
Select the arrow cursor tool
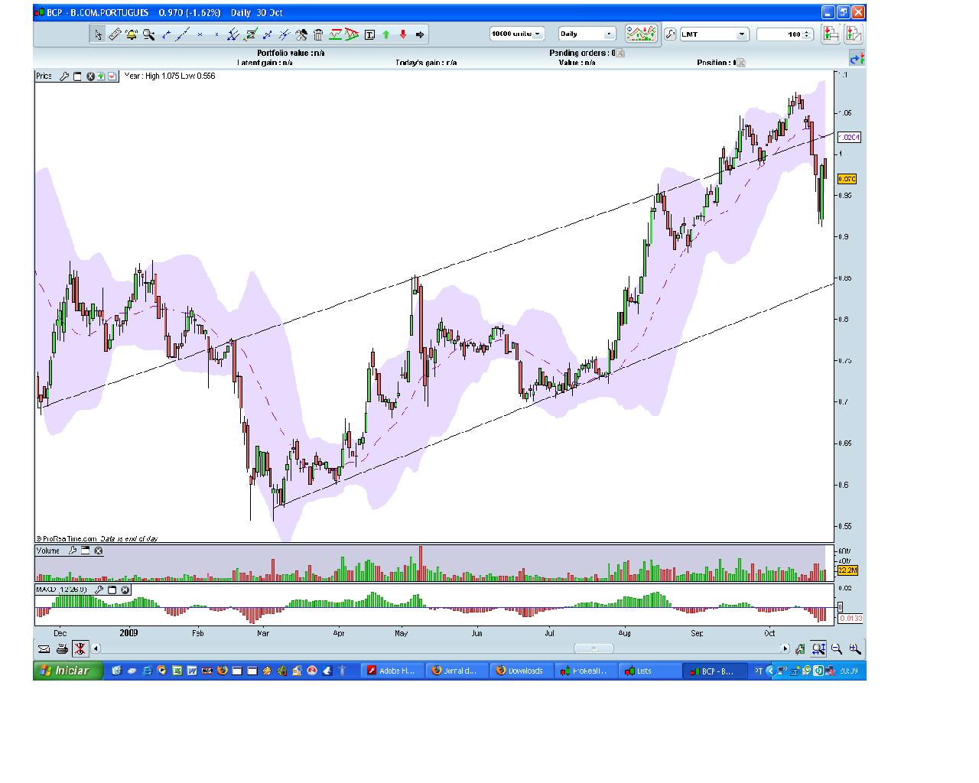point(98,34)
